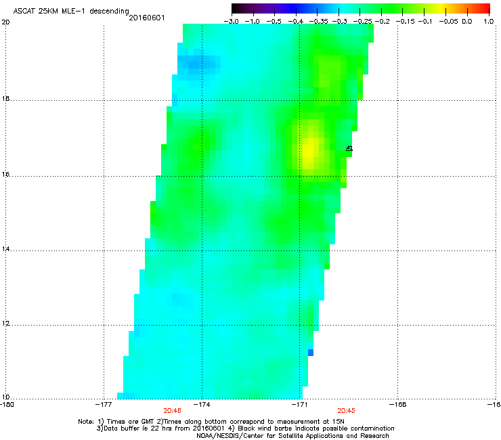This screenshot has width=501, height=440.
Task: Click the "-0.1" color scale label
Action: (425, 22)
